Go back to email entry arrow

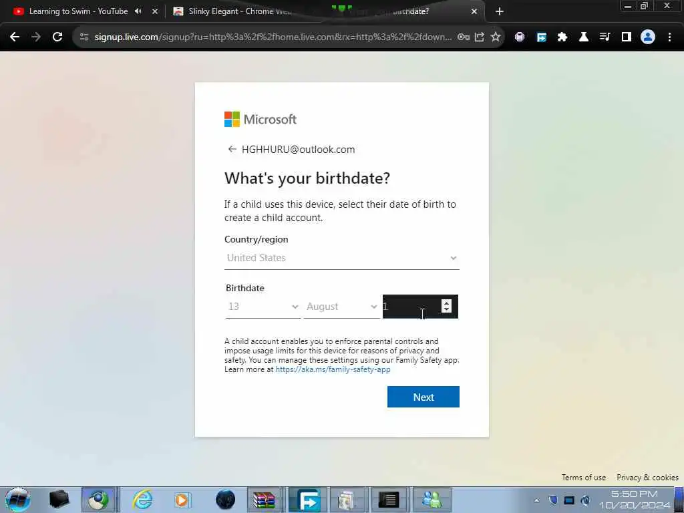tap(232, 149)
